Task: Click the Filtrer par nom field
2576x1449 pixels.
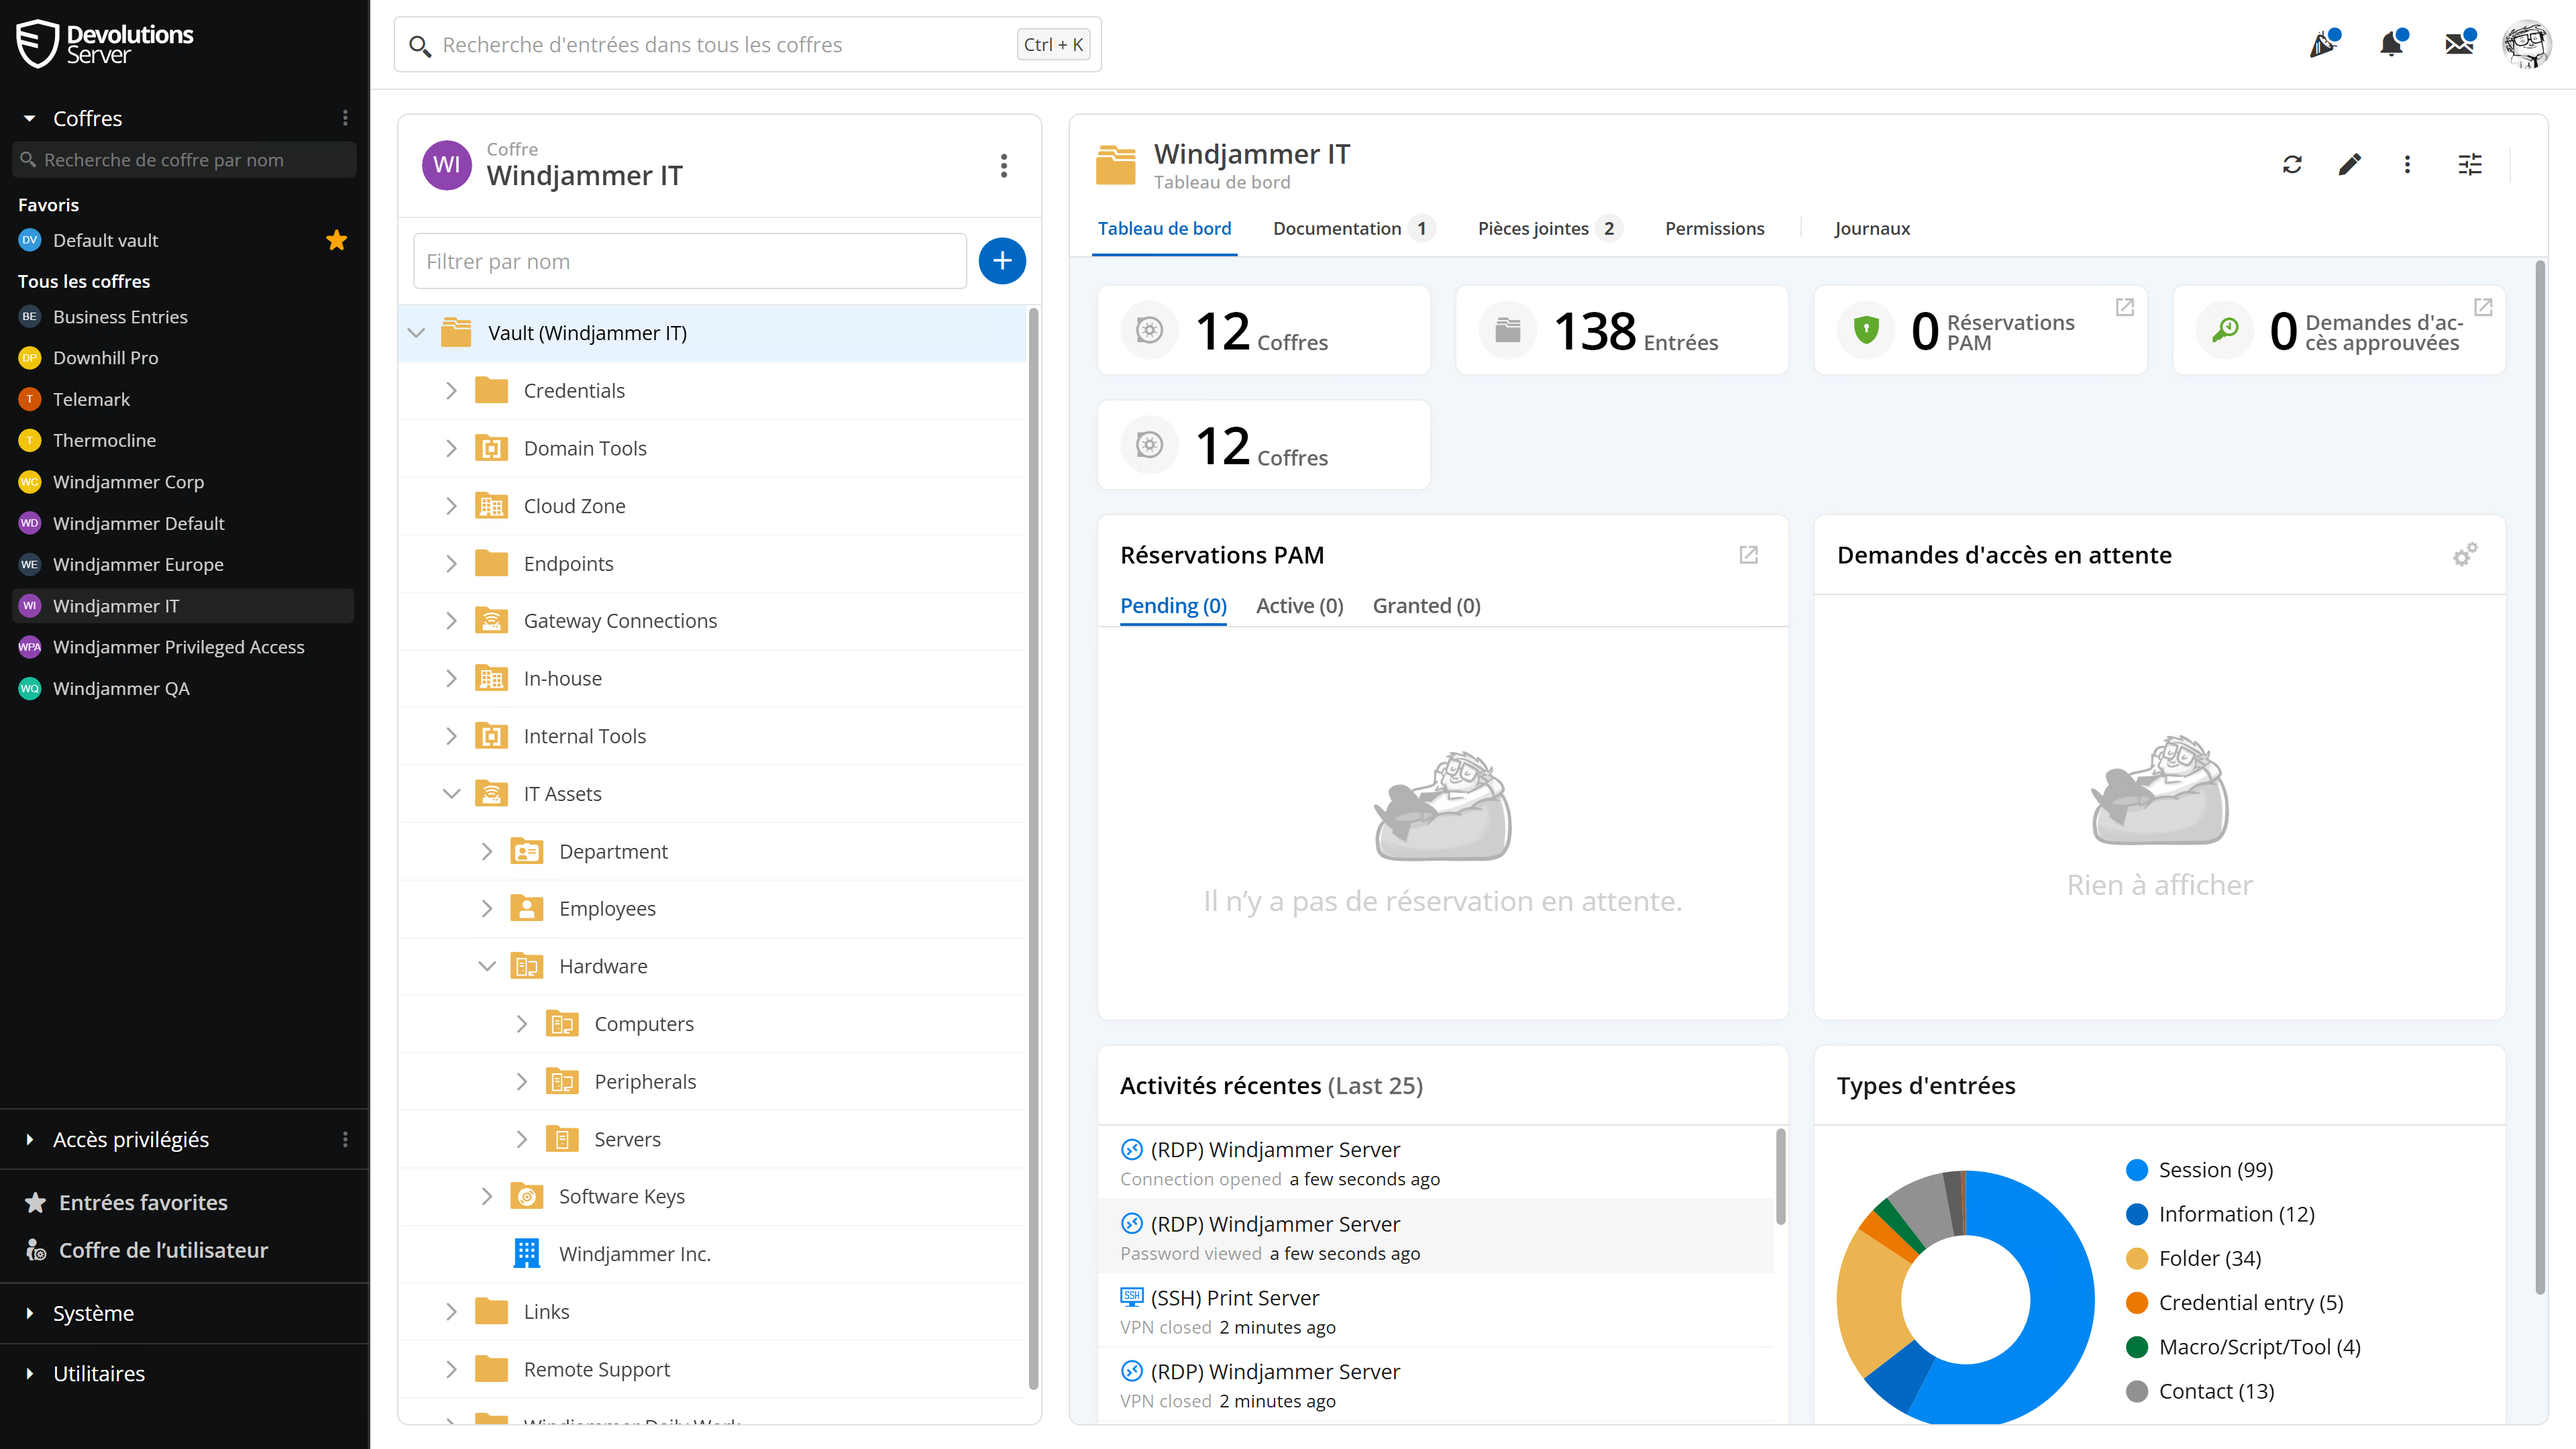Action: tap(689, 262)
